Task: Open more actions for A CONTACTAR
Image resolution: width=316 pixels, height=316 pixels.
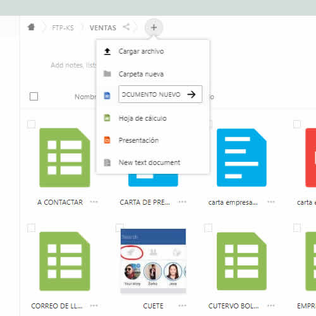Action: (94, 202)
